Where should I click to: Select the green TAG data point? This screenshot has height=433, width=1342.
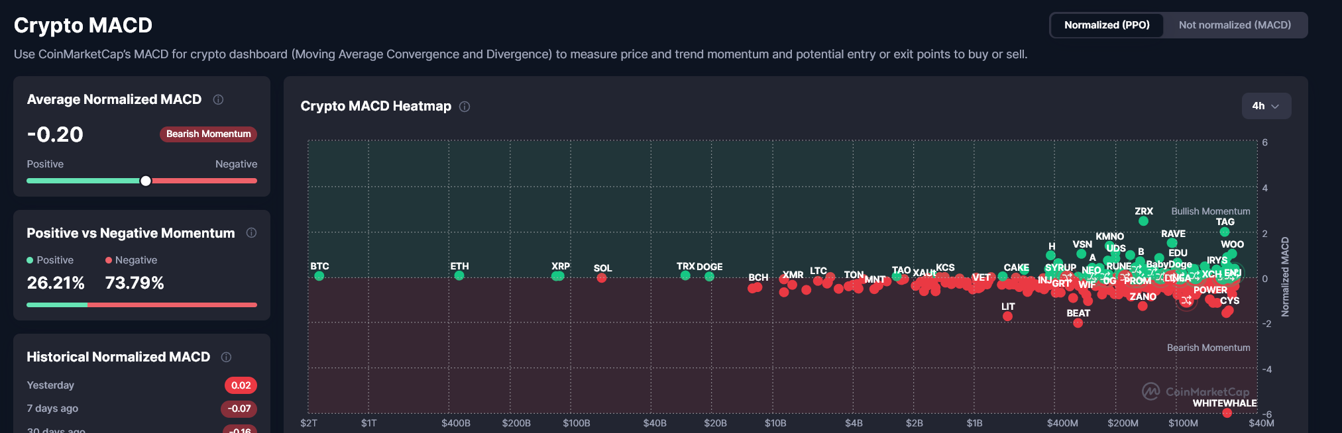pos(1225,232)
